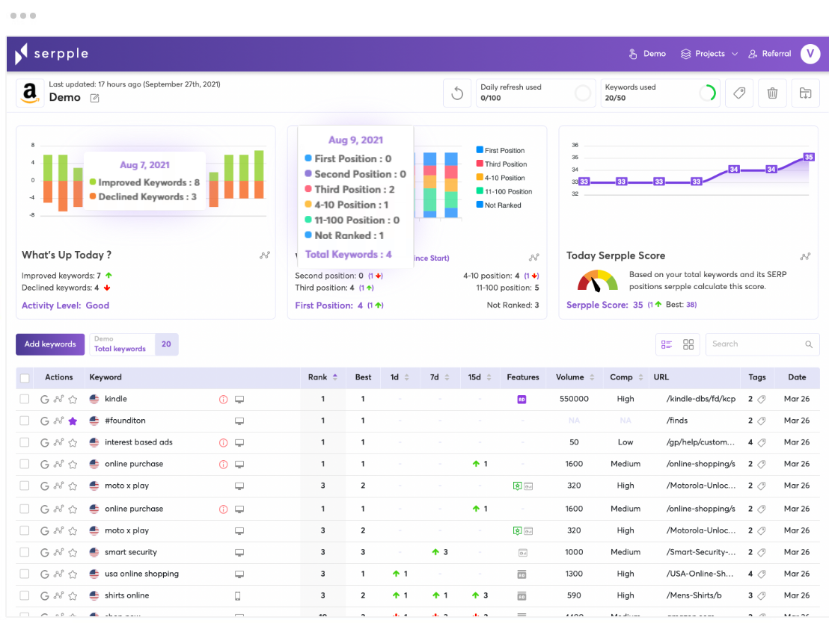This screenshot has height=623, width=829.
Task: Click the tag icon next to keywords used
Action: 738,93
